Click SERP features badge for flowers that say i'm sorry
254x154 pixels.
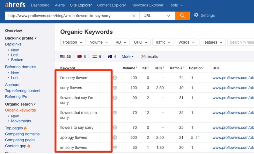point(115,98)
